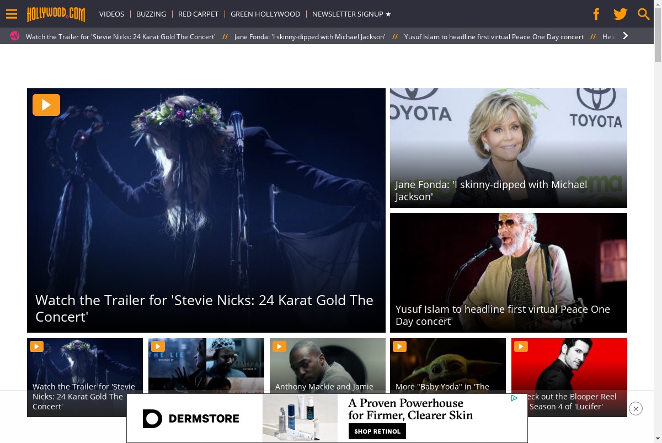Open the hamburger menu icon
Image resolution: width=662 pixels, height=443 pixels.
12,14
